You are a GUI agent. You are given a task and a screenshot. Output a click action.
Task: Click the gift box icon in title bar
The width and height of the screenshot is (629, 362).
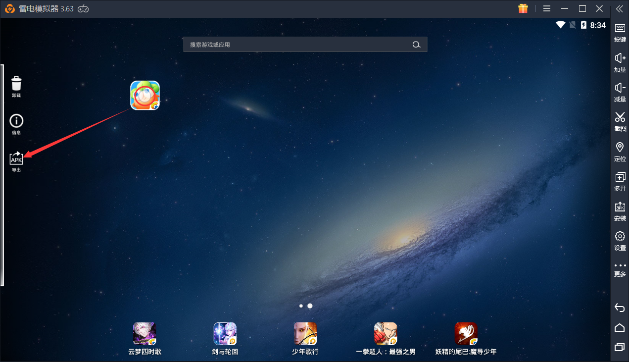(523, 9)
